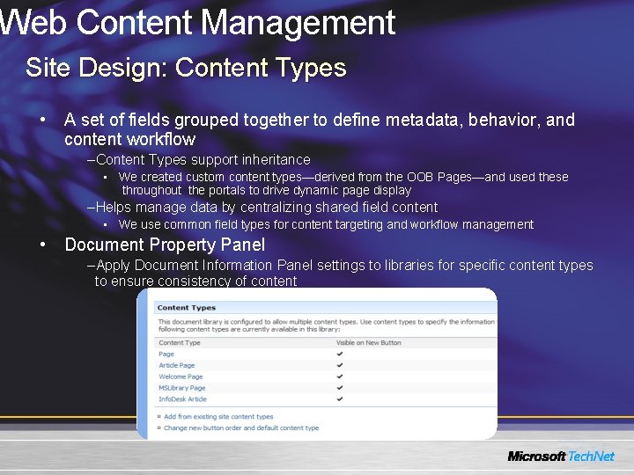Viewport: 634px width, 475px height.
Task: Click bullet icon beside Add from existing site
Action: coord(159,416)
